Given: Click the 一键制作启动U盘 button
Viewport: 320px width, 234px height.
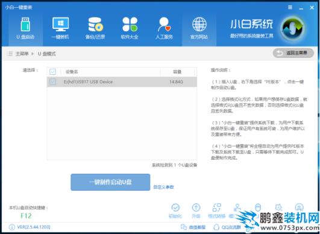Looking at the screenshot, I should click(x=110, y=182).
